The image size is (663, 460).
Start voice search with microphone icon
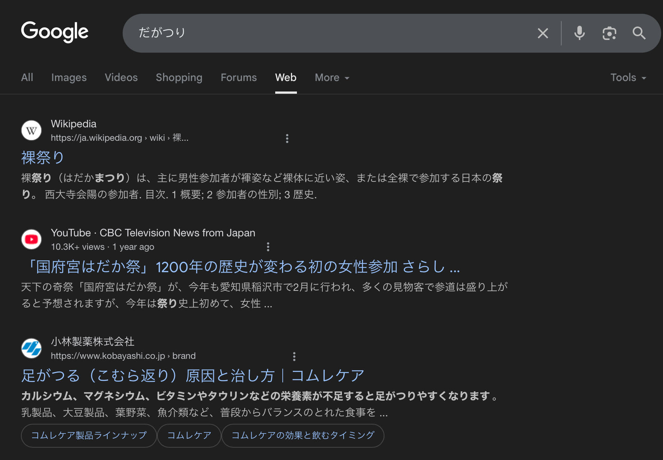pos(579,33)
